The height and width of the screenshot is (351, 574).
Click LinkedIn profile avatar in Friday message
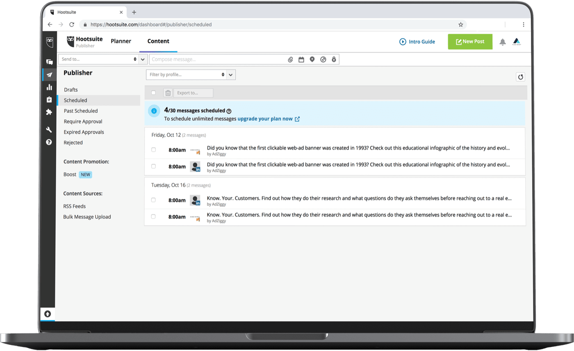195,166
